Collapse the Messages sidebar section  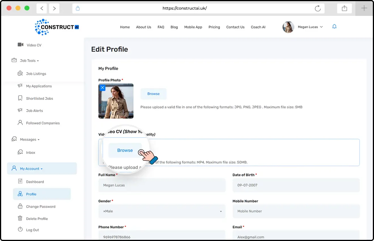pyautogui.click(x=29, y=139)
